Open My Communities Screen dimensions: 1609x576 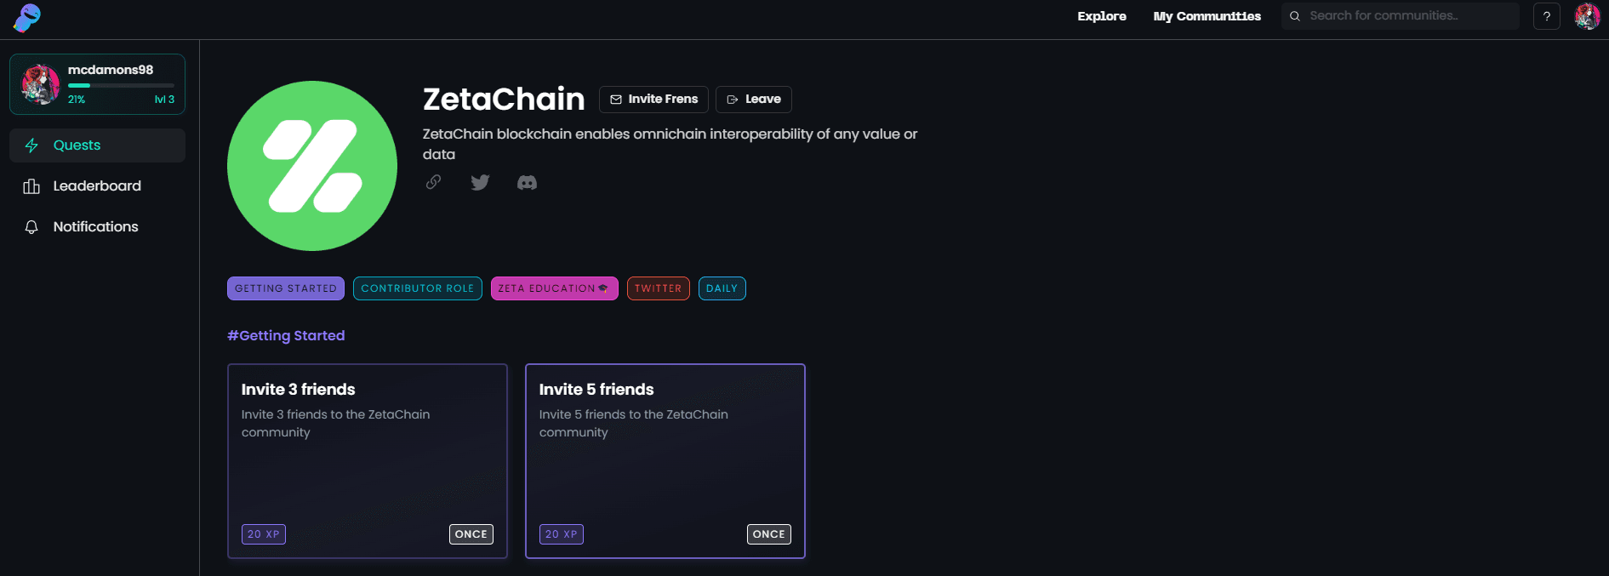(x=1207, y=16)
